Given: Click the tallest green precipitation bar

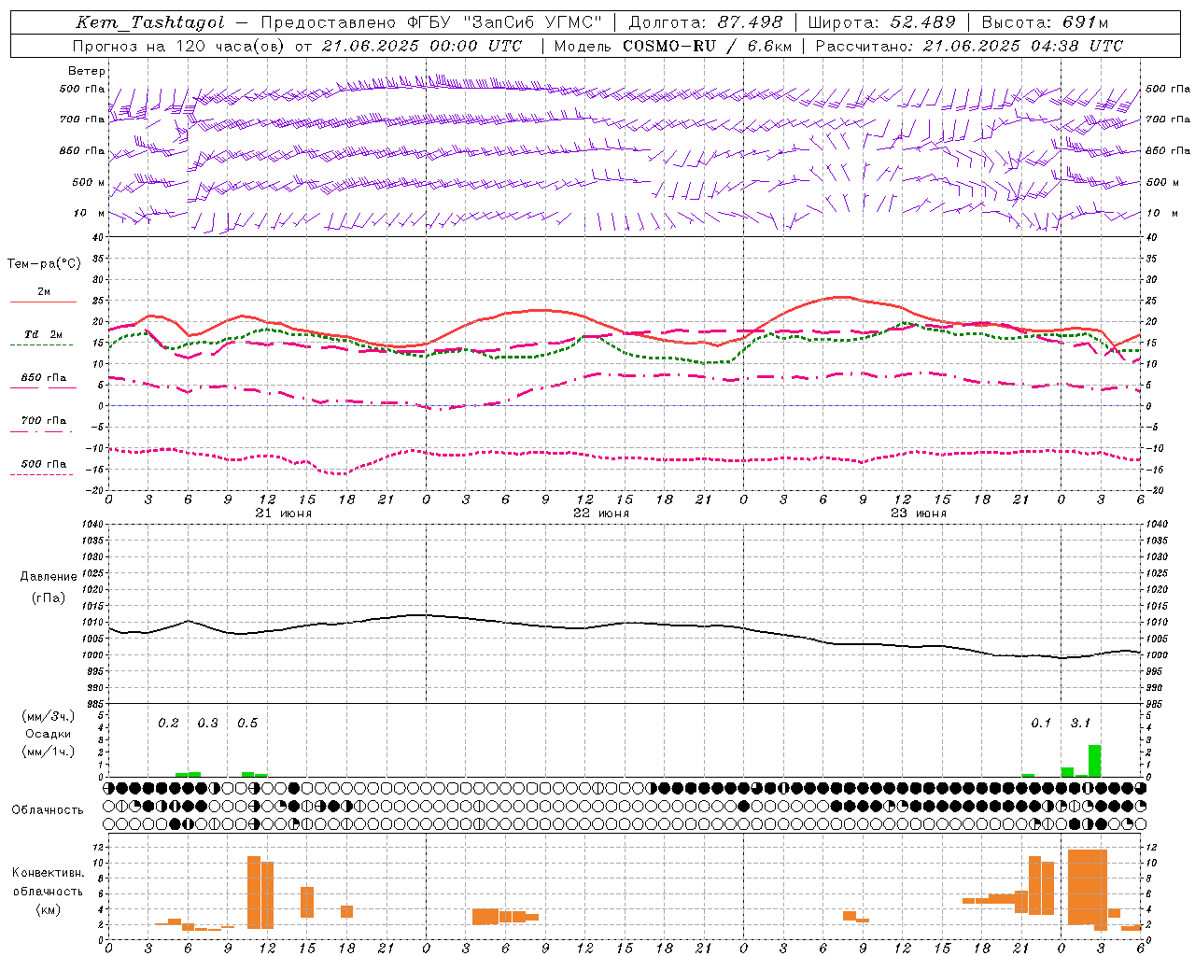Looking at the screenshot, I should pyautogui.click(x=1094, y=760).
